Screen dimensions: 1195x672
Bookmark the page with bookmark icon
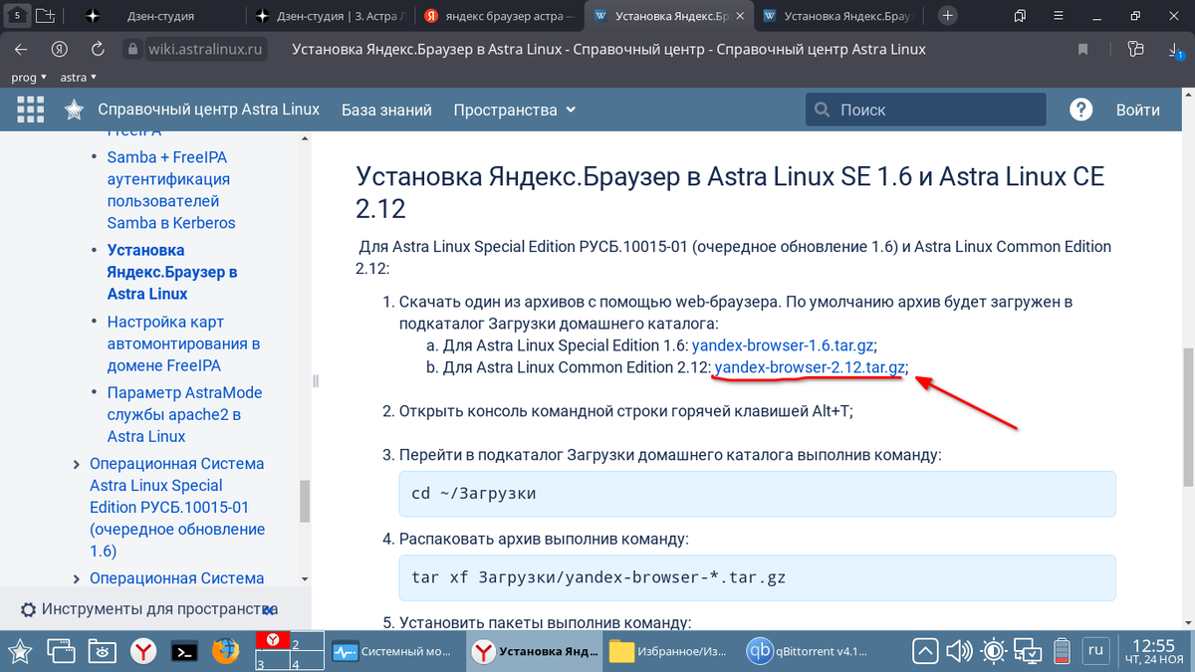[x=1083, y=49]
